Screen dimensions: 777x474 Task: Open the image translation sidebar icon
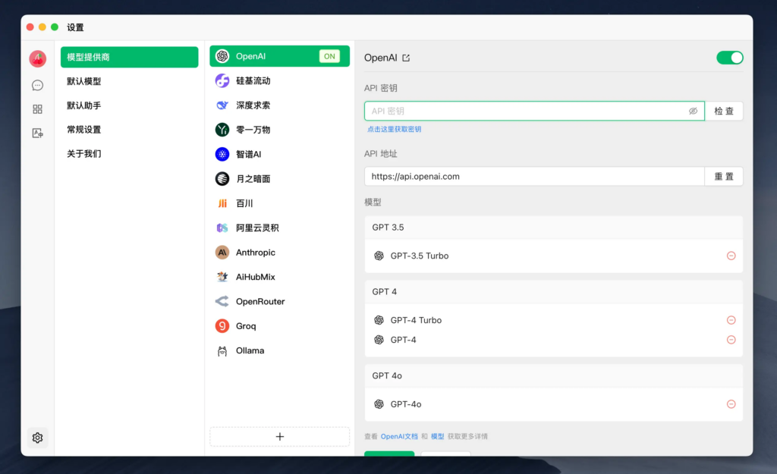[37, 133]
